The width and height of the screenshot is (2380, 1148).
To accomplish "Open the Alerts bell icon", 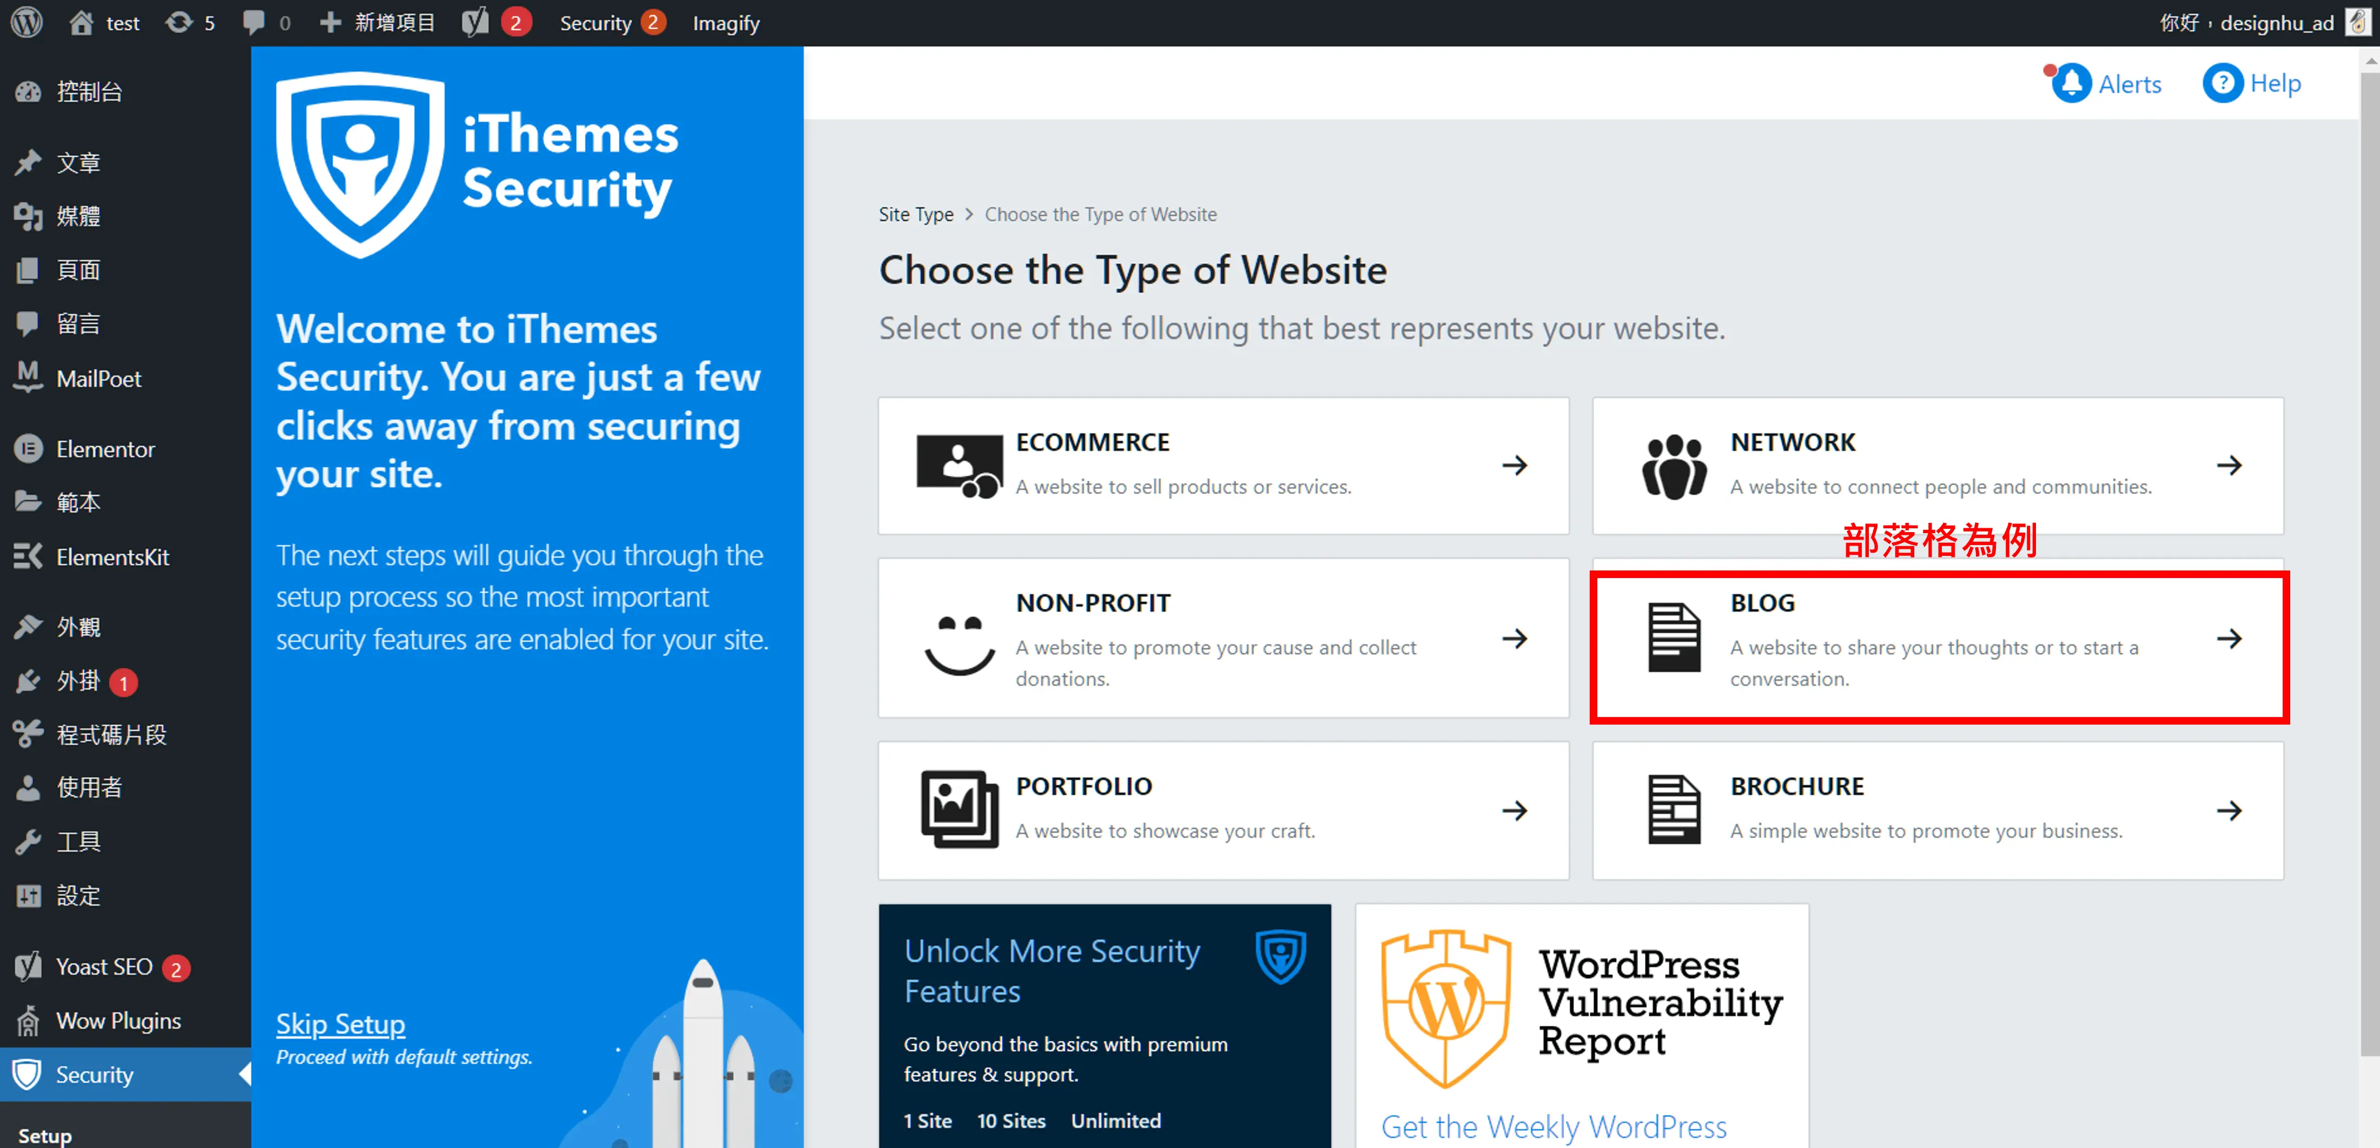I will (x=2072, y=83).
